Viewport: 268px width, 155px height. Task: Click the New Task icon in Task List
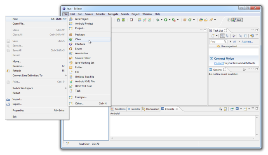[213, 36]
